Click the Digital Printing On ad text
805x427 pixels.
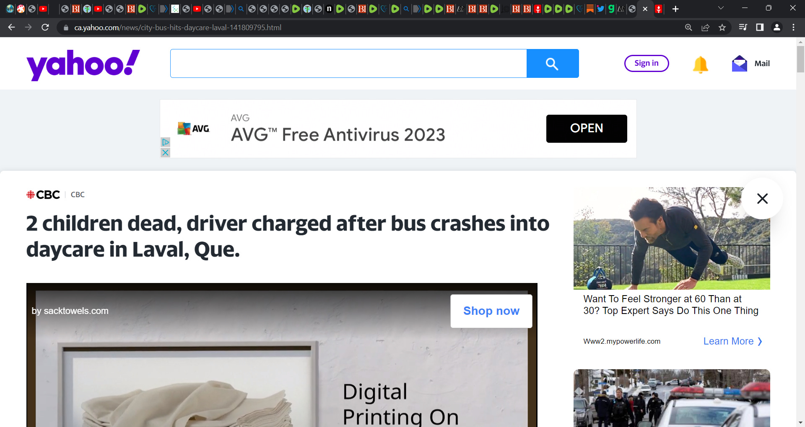pos(400,404)
